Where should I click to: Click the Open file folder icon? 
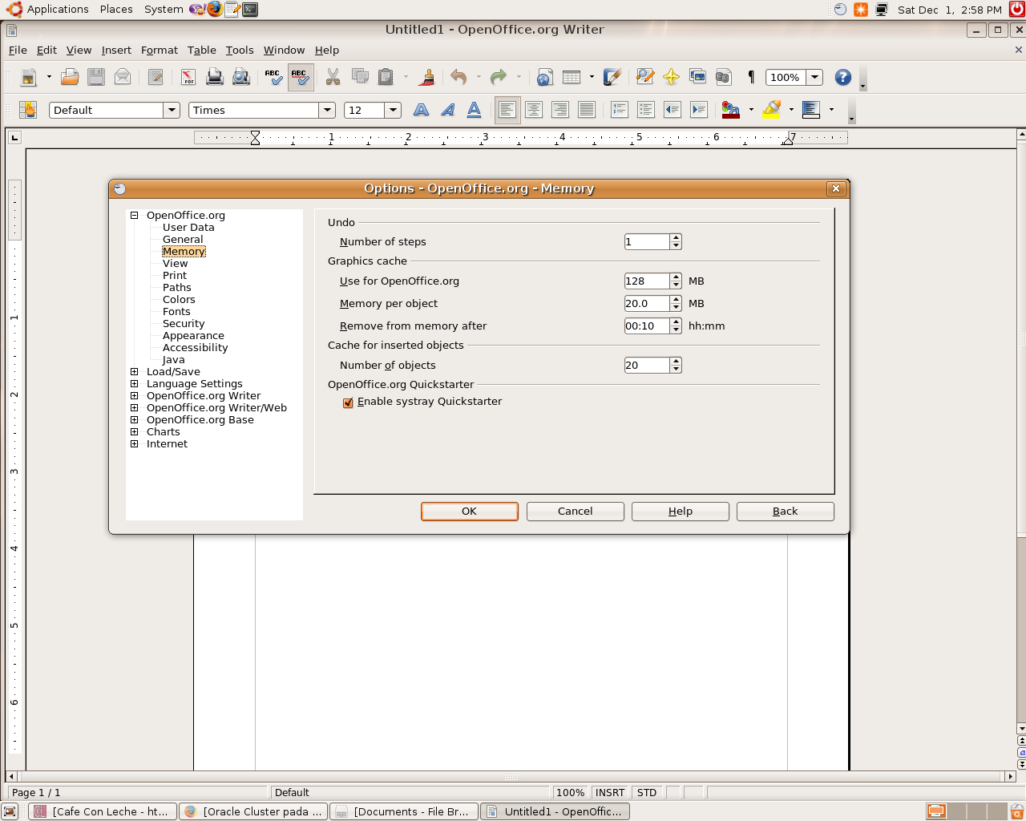[70, 77]
